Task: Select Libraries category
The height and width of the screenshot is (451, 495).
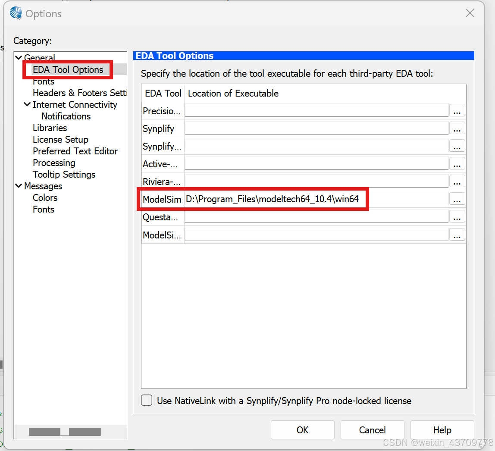Action: click(x=50, y=128)
